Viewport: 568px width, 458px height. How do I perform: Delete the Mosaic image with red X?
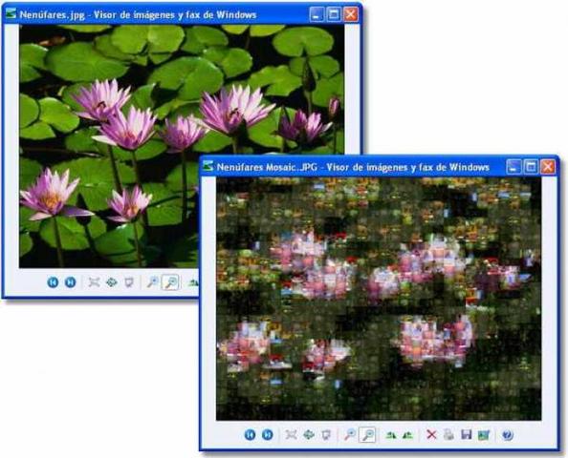(x=431, y=434)
